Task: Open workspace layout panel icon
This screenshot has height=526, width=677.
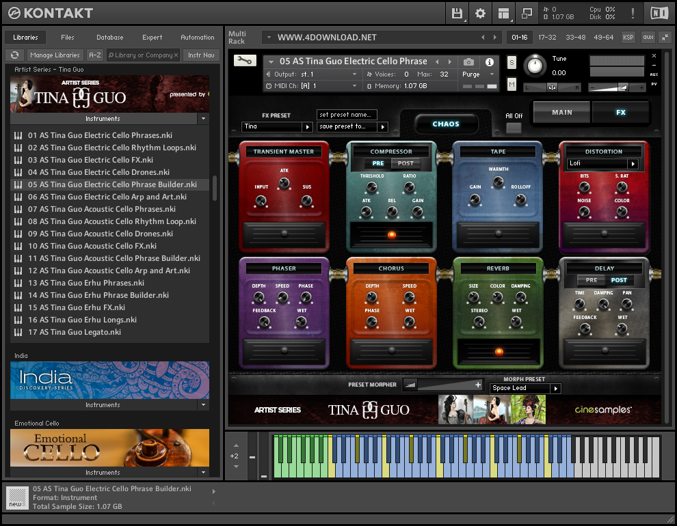Action: click(x=503, y=14)
